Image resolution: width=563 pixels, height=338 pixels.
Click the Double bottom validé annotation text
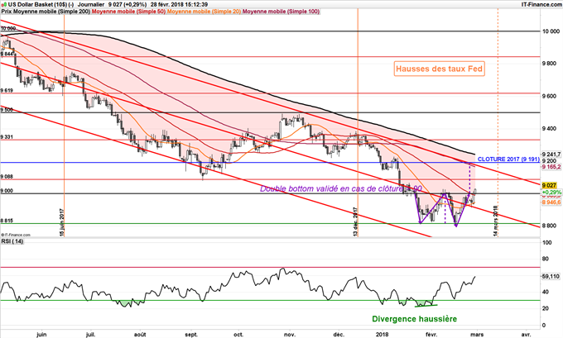(341, 188)
